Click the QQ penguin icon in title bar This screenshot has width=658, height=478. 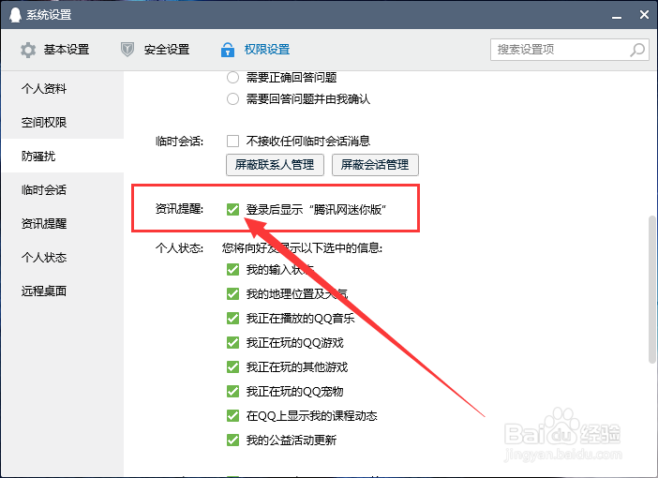point(15,15)
